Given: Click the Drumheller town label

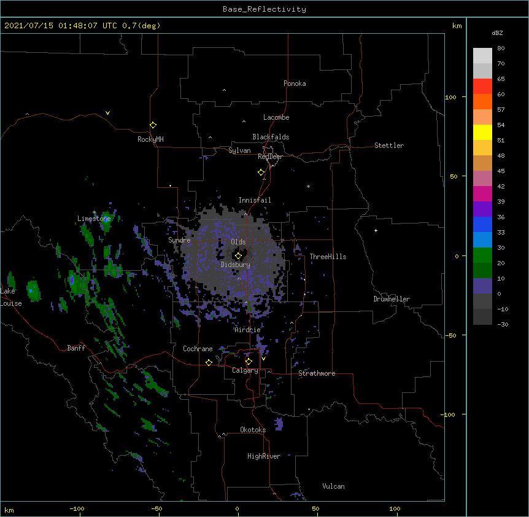Looking at the screenshot, I should [392, 299].
